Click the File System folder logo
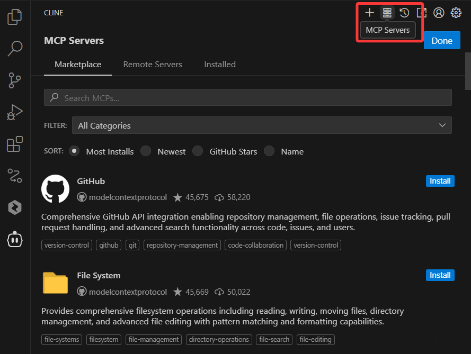The height and width of the screenshot is (354, 471). coord(55,283)
